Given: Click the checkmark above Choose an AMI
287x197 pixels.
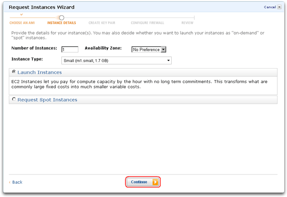Looking at the screenshot, I should pos(22,14).
